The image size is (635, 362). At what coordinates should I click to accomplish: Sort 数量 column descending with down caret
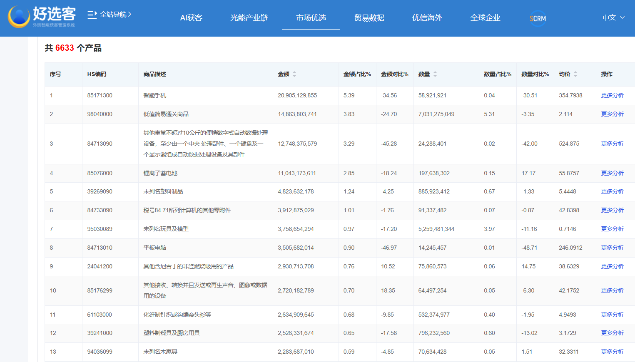coord(435,76)
